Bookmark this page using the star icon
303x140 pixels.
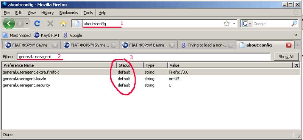pyautogui.click(x=226, y=24)
